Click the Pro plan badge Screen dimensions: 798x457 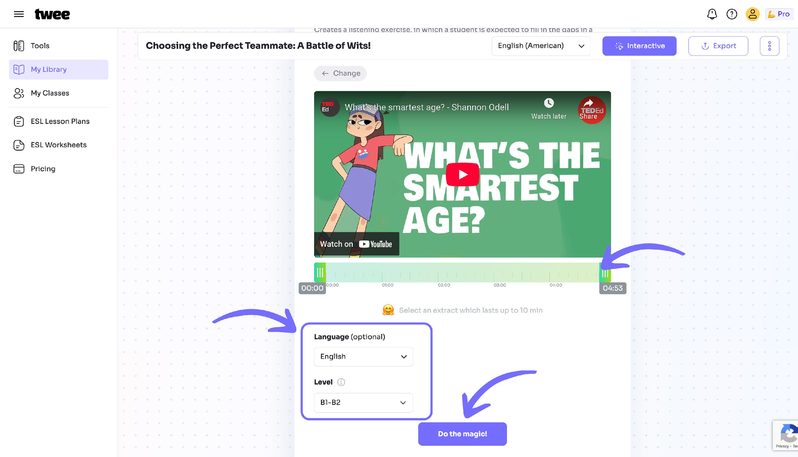(x=779, y=14)
